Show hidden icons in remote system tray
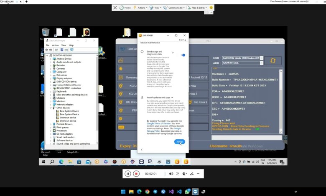This screenshot has height=196, width=326. coord(235,162)
